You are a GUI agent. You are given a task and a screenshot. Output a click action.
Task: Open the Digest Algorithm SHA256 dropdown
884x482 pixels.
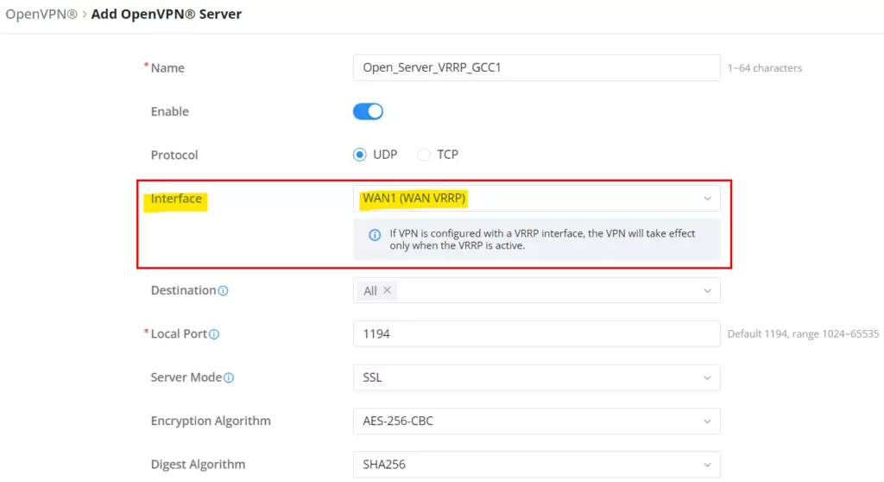click(x=536, y=465)
